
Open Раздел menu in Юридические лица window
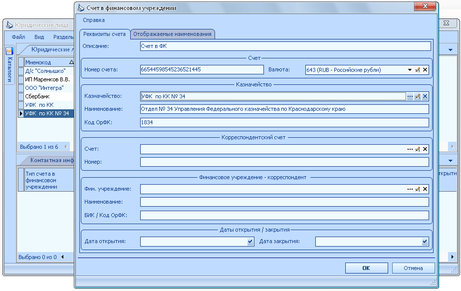63,37
